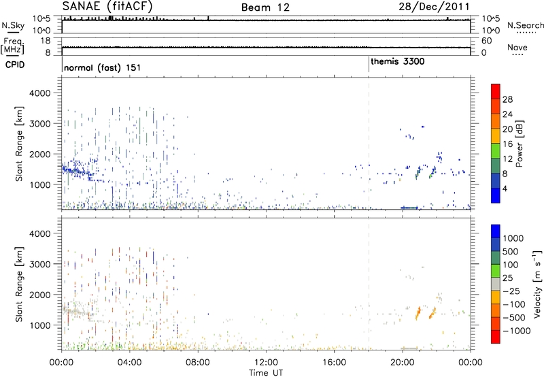This screenshot has width=544, height=377.
Task: Click the 24 label on power colorbar
Action: 507,114
